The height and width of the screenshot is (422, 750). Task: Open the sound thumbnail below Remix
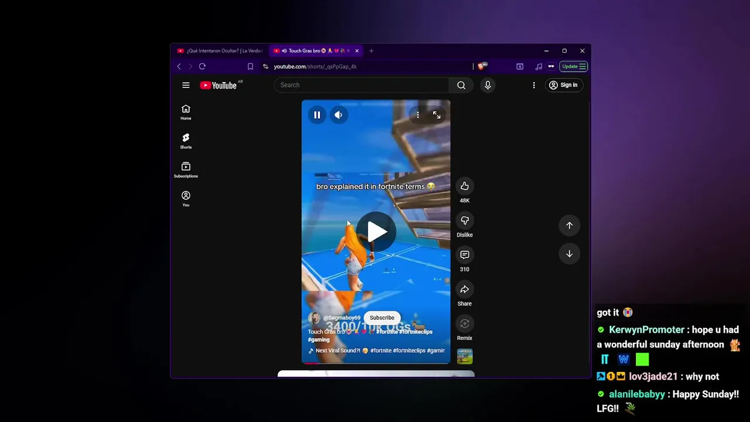(x=465, y=356)
